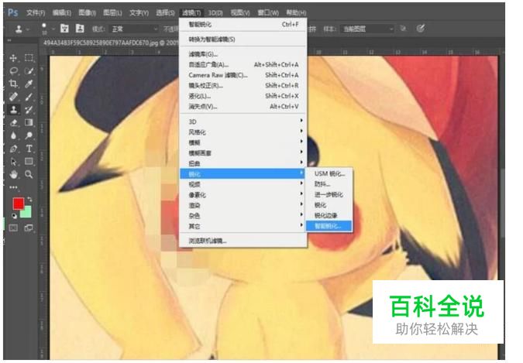Choose USM 锐化... in submenu

[329, 173]
